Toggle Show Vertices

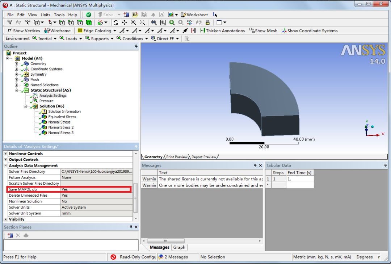point(24,31)
